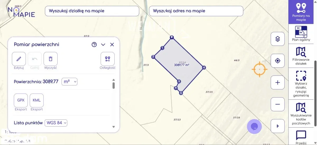Export measurement as GPX

click(21, 100)
